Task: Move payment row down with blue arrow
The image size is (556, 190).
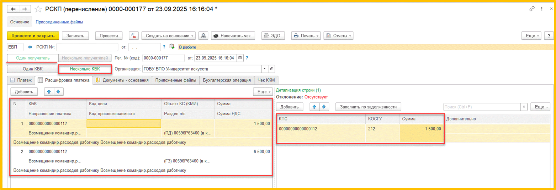Action: [58, 92]
